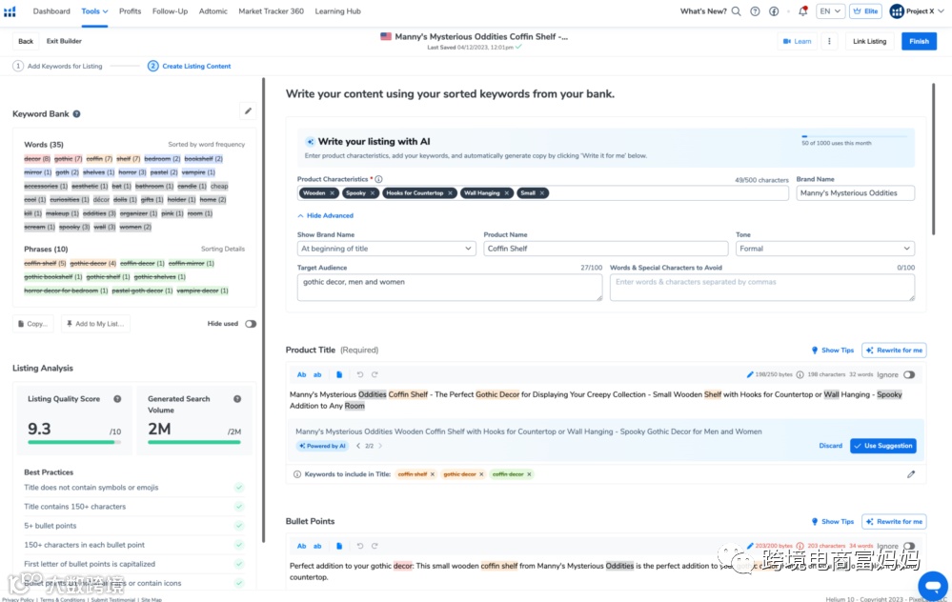Click the Brand Name input field

tap(855, 193)
